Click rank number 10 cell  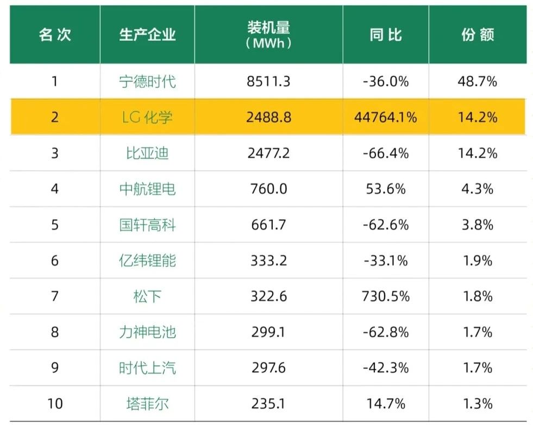point(54,404)
